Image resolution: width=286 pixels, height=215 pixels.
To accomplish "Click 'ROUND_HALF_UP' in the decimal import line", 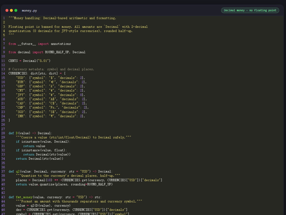I will (x=57, y=52).
